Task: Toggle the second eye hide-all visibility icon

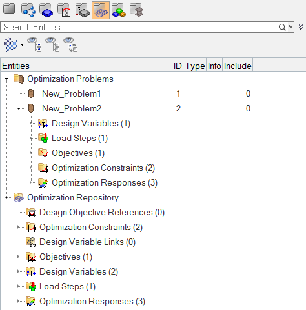Action: 52,44
